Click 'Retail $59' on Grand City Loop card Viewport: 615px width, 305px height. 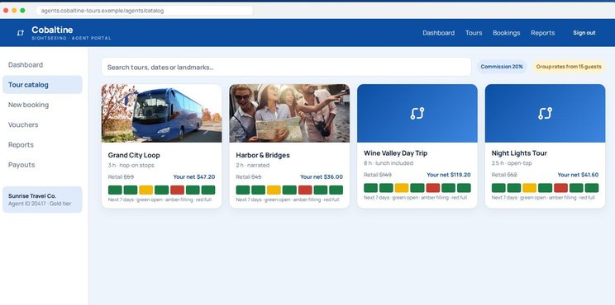coord(122,176)
